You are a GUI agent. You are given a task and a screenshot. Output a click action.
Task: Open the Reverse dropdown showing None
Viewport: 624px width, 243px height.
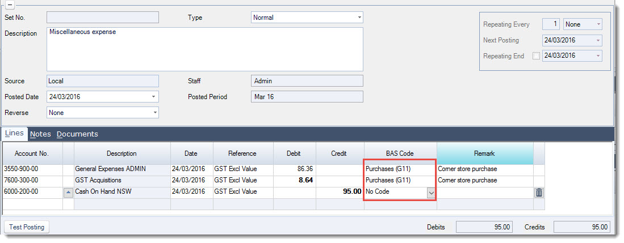click(155, 113)
